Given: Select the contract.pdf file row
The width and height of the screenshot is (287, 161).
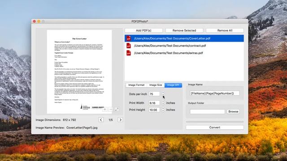Looking at the screenshot, I should 184,46.
